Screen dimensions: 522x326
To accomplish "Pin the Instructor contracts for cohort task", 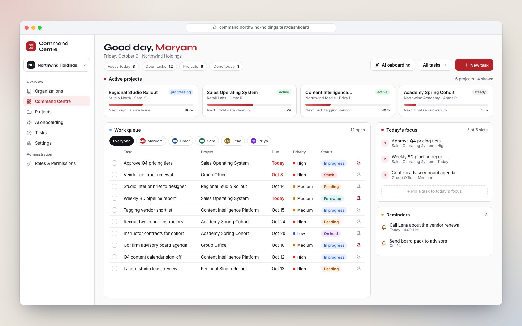I will (x=359, y=233).
